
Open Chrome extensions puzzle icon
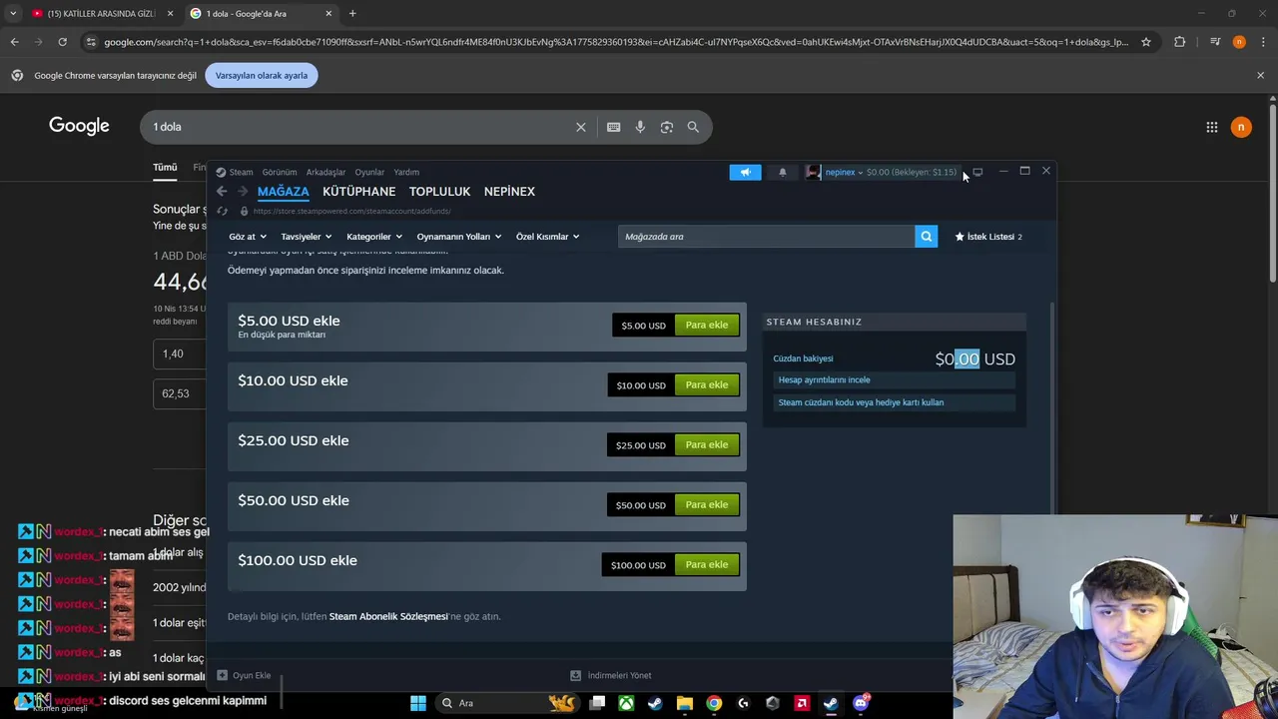point(1179,42)
